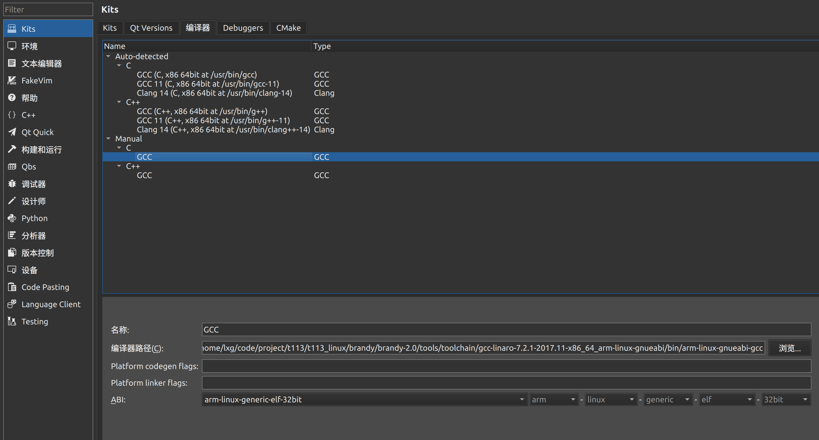Select Clang 14 (C++, /usr/bin/clang++-14) row
The width and height of the screenshot is (819, 440).
(x=460, y=130)
